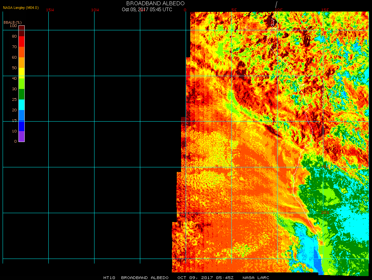The width and height of the screenshot is (372, 280).
Task: Click the 15E longitude label
Action: (x=325, y=10)
